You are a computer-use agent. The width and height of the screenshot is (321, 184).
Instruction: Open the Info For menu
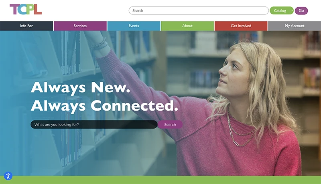[x=26, y=26]
